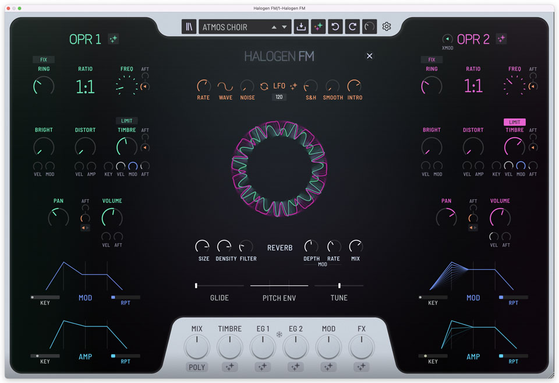Click the LFO INTRO knob
Viewport: 559px width, 383px height.
tap(355, 86)
